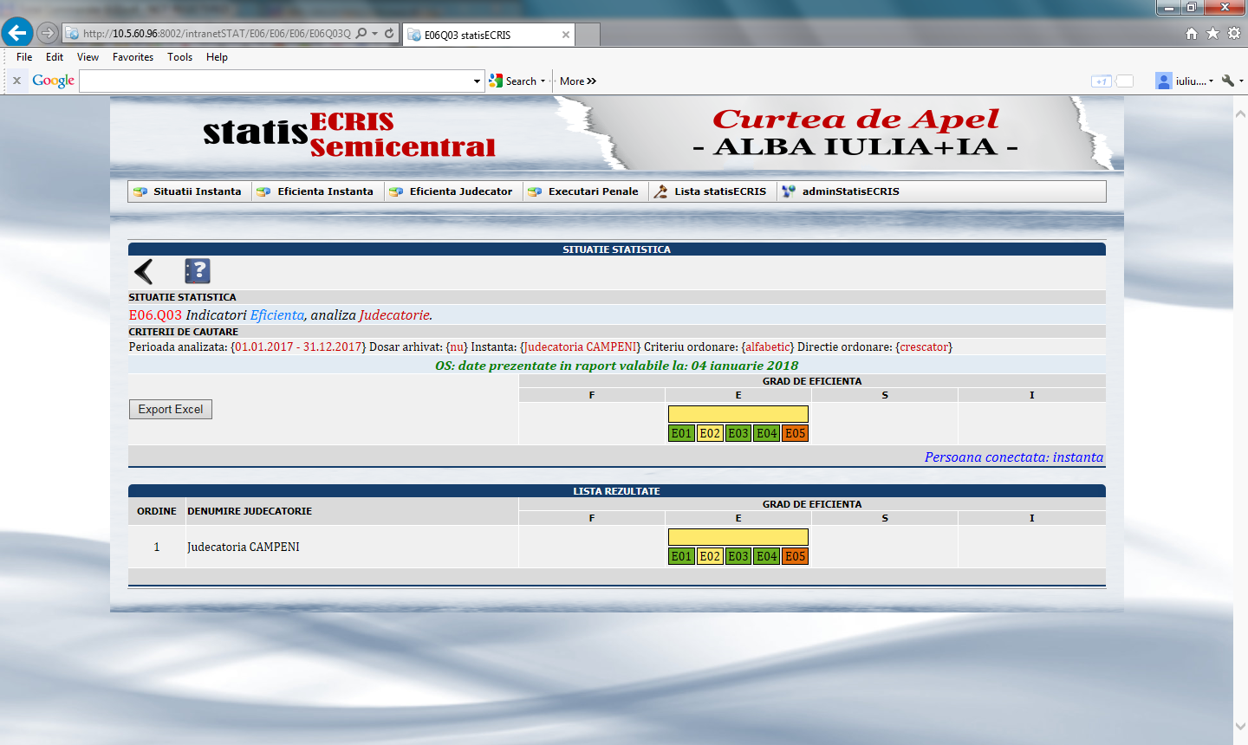Click the browser back arrow button
This screenshot has width=1248, height=745.
(x=16, y=33)
